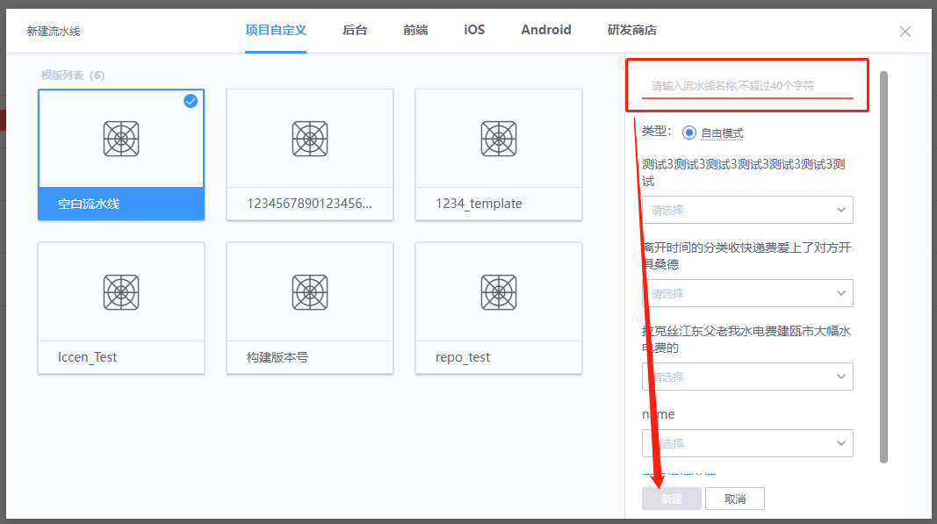
Task: Click the pipeline name input field
Action: coord(747,86)
